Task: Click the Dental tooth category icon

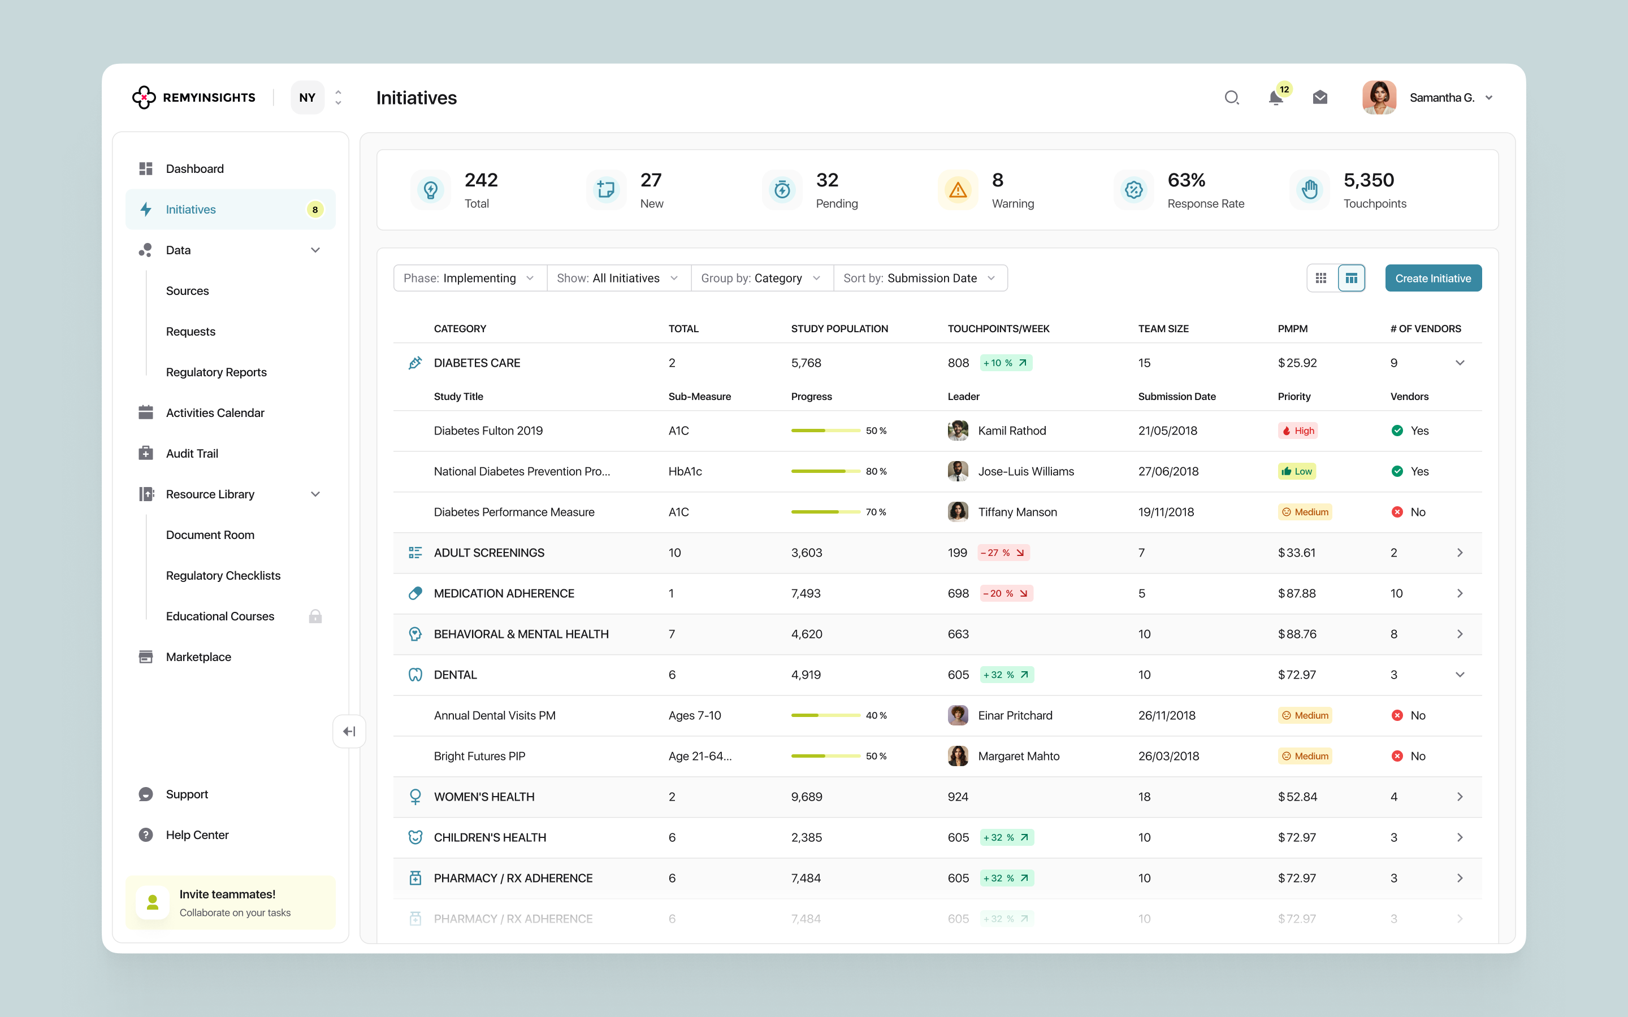Action: pyautogui.click(x=415, y=675)
